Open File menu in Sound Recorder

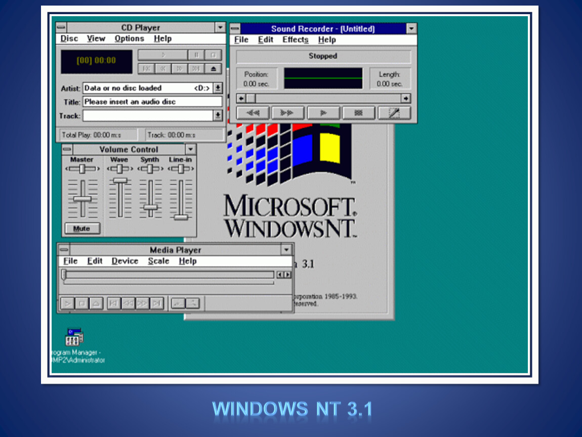click(x=241, y=39)
